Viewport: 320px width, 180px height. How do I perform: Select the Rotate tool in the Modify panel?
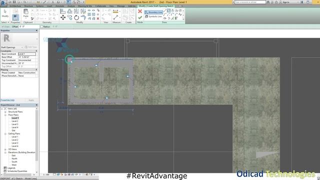tap(76, 17)
